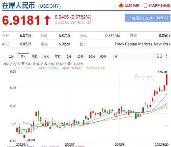Click the (USDCNY) symbol text
Screen dimensions: 171x147
(x=49, y=6)
